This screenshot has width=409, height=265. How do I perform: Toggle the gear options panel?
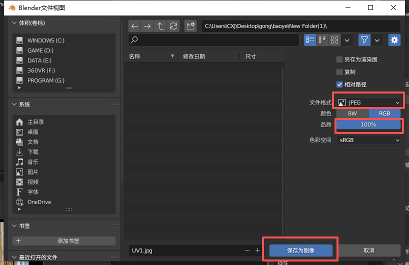[x=394, y=40]
